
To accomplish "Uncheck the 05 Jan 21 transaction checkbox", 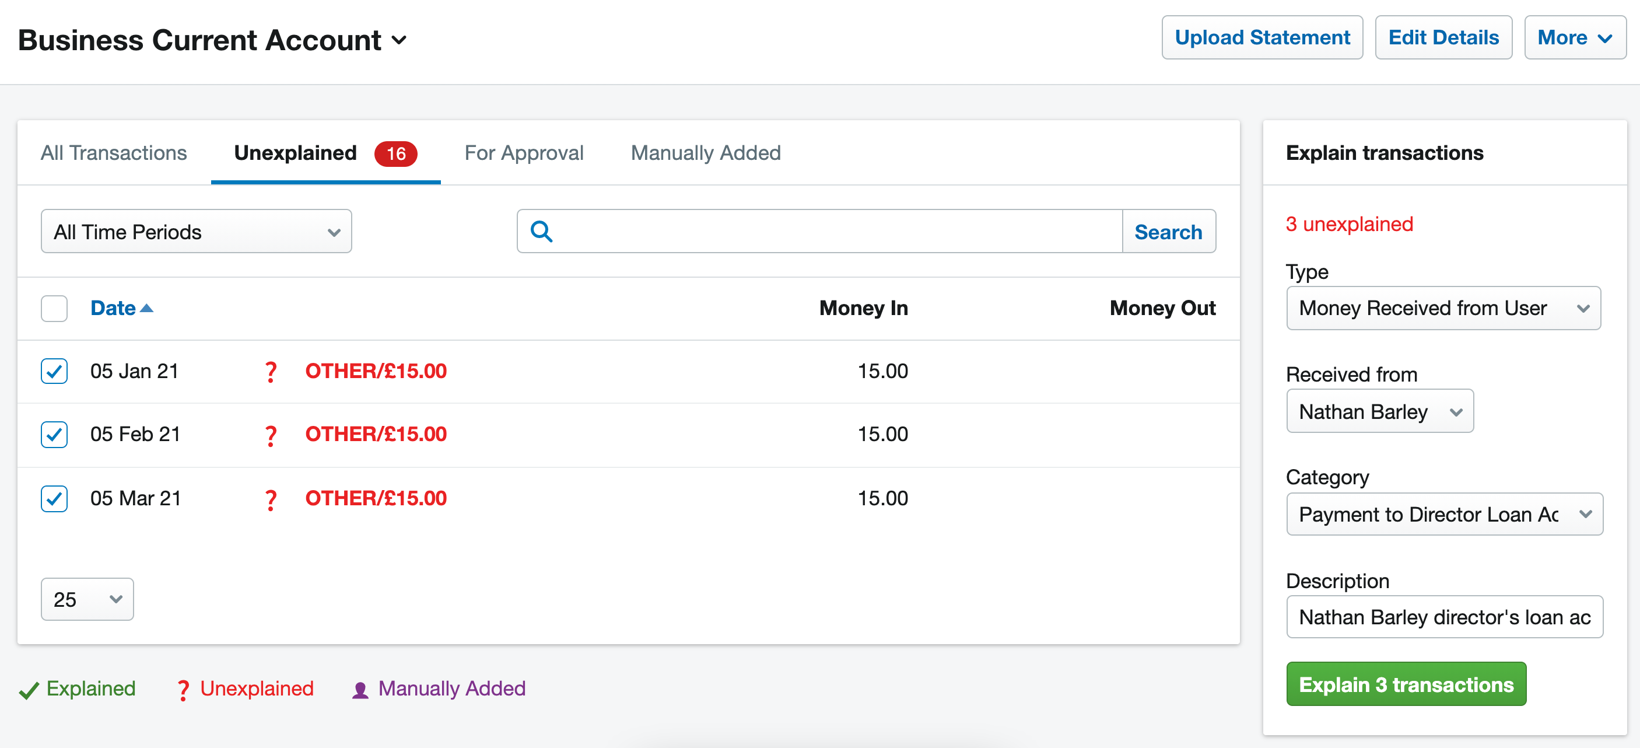I will [54, 371].
